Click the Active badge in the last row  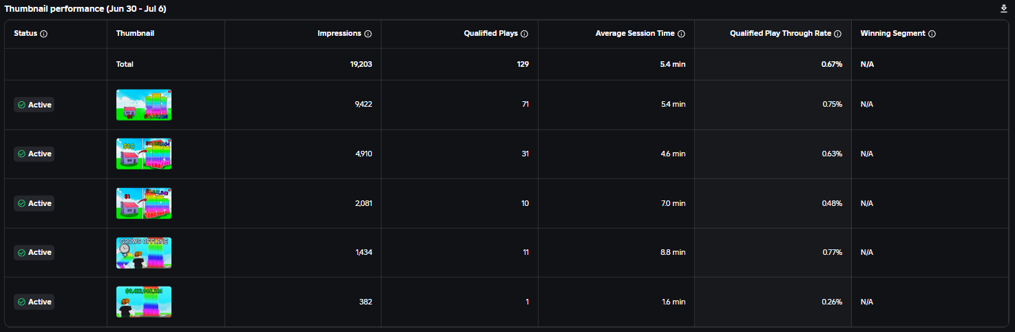[x=34, y=302]
